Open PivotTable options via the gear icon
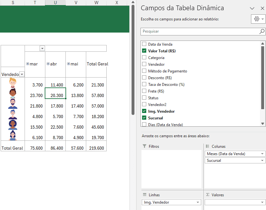Image resolution: width=266 pixels, height=210 pixels. click(256, 19)
